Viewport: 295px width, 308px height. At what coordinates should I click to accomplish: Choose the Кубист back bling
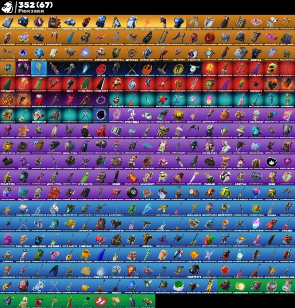[23, 162]
